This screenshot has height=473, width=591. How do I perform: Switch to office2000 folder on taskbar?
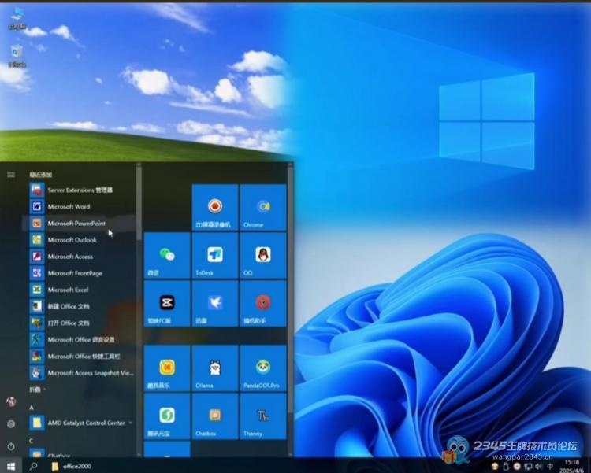pos(72,466)
